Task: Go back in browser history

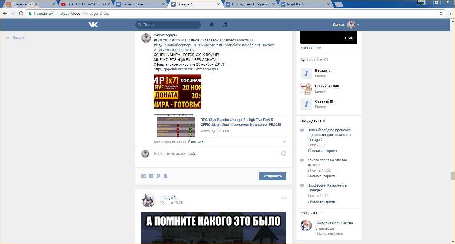Action: click(5, 13)
